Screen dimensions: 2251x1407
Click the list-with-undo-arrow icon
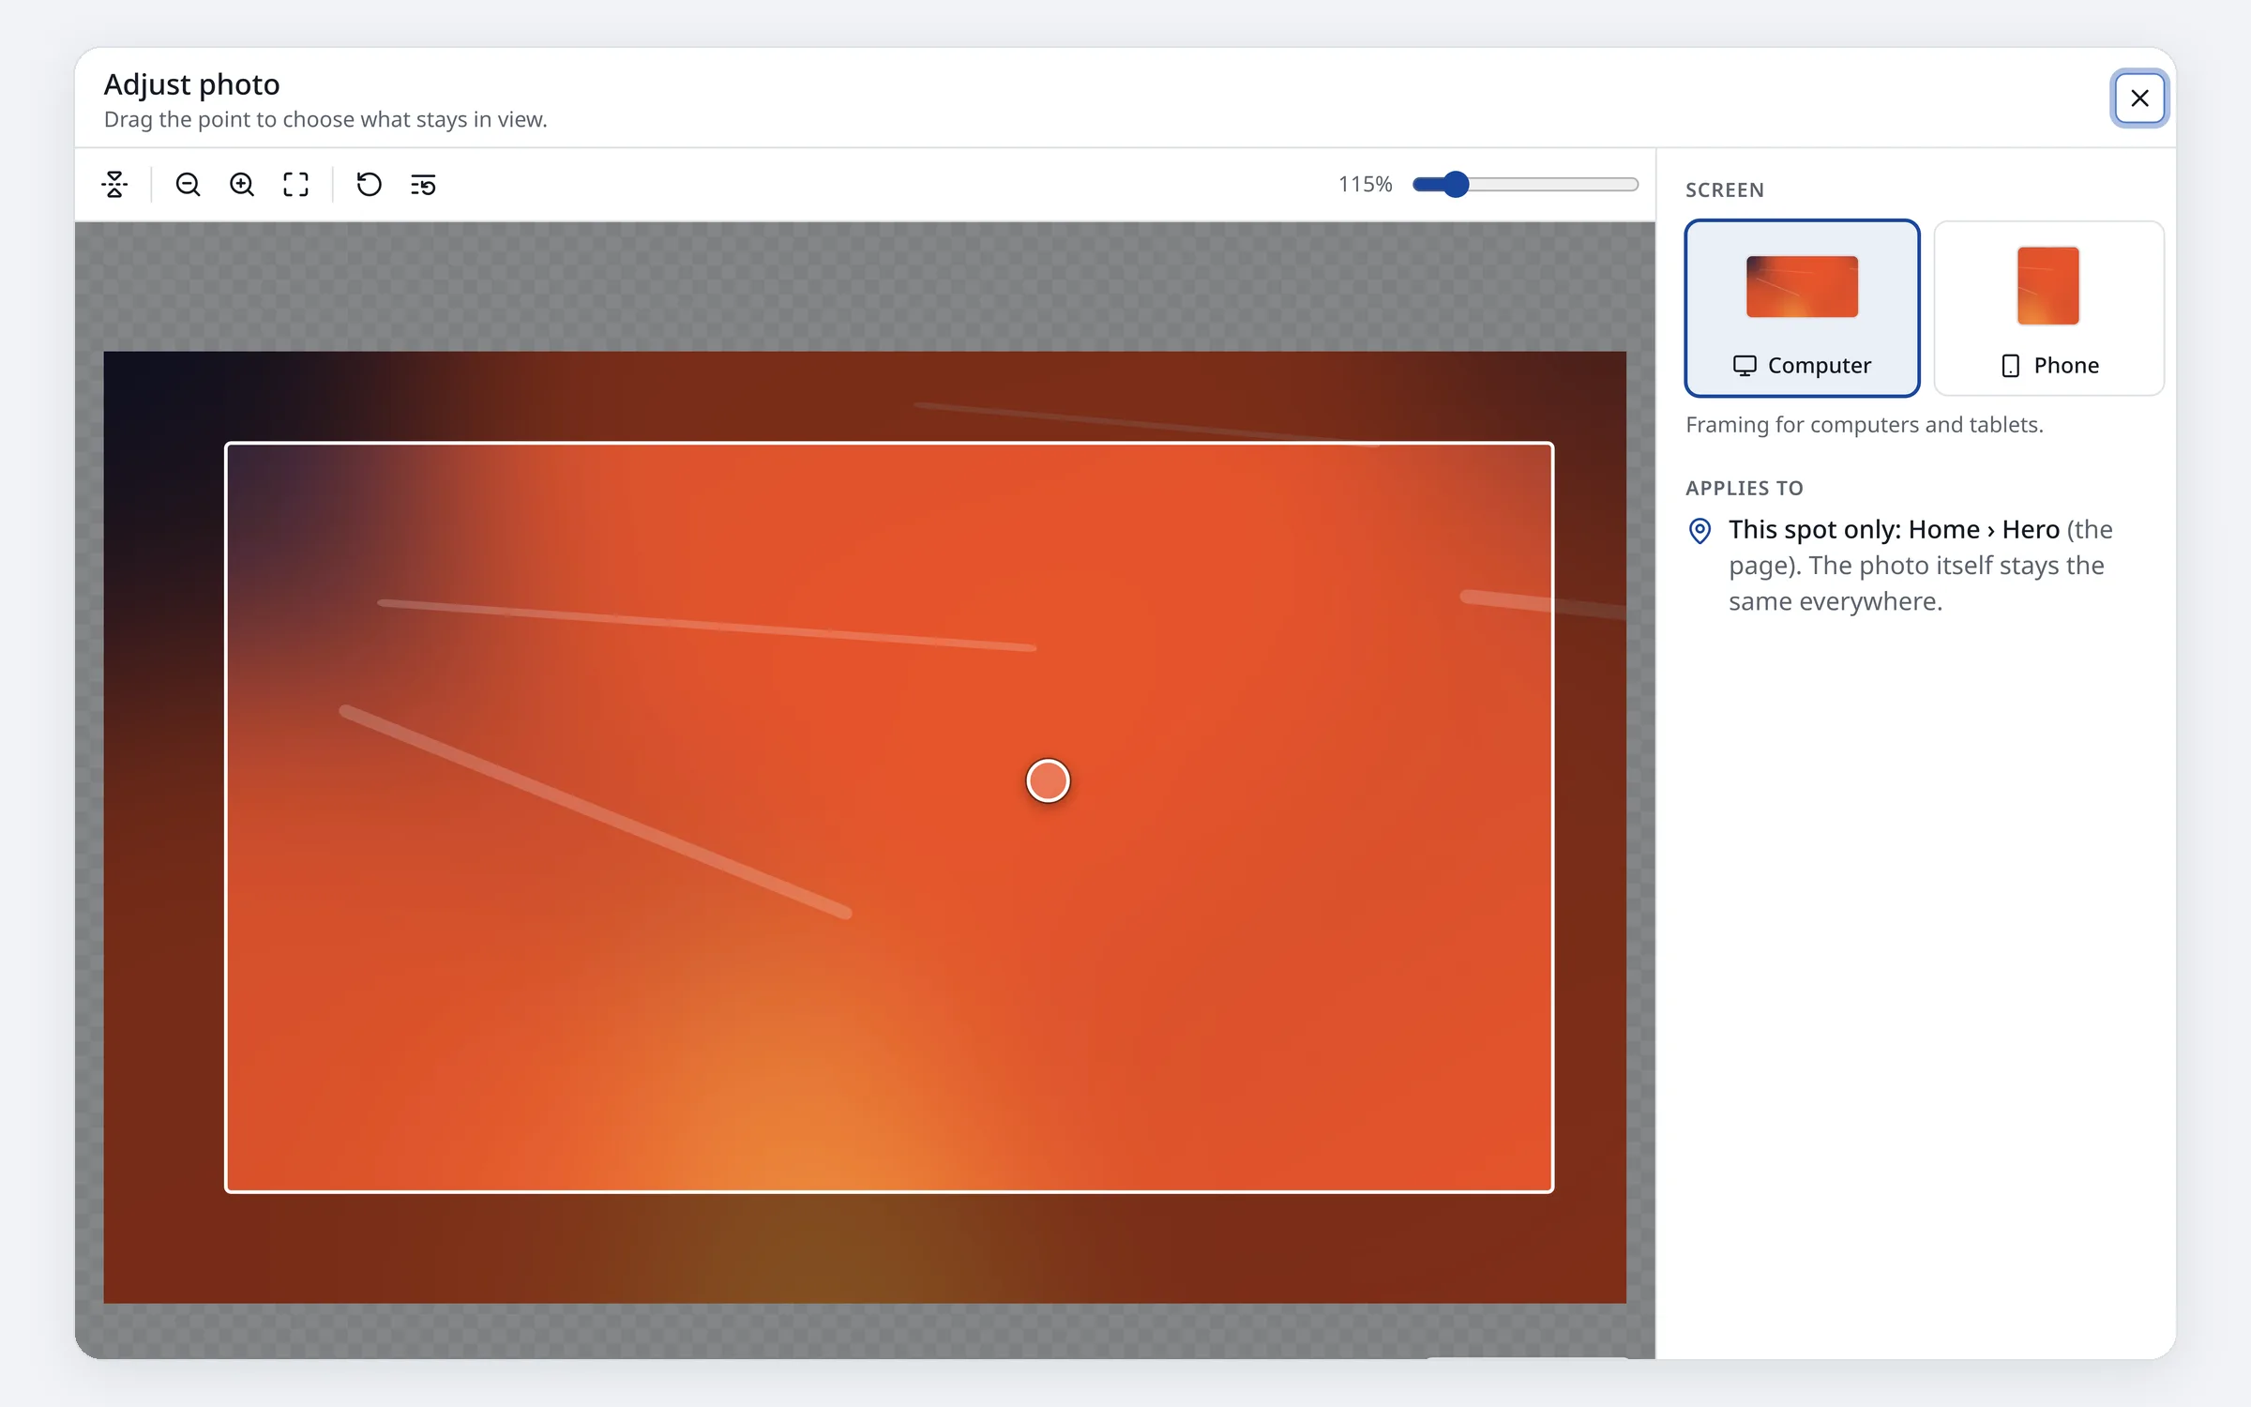point(423,185)
